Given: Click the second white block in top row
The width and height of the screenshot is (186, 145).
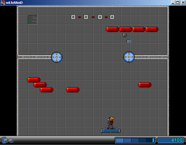Looking at the screenshot, I should [86, 17].
